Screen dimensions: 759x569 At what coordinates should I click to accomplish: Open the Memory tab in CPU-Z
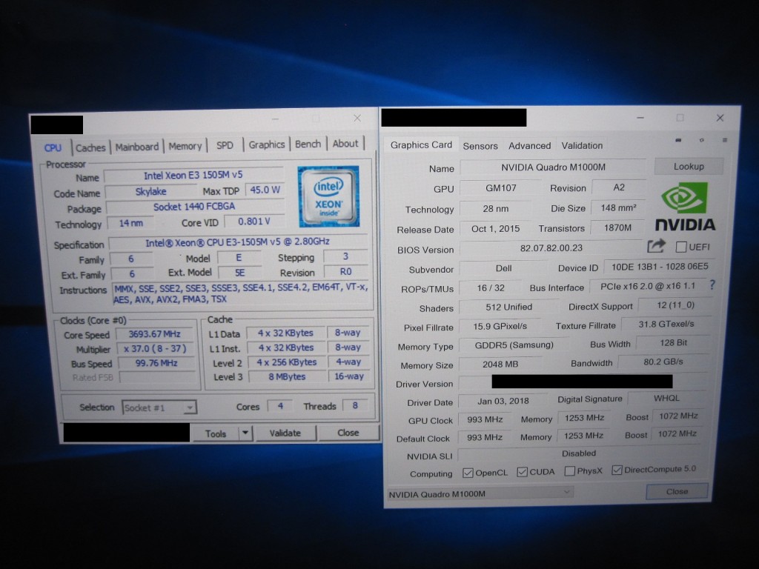pyautogui.click(x=185, y=146)
